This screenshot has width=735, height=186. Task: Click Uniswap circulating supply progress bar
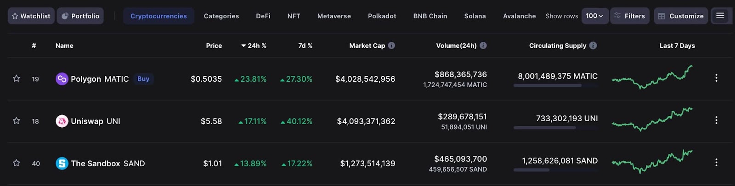coord(555,128)
